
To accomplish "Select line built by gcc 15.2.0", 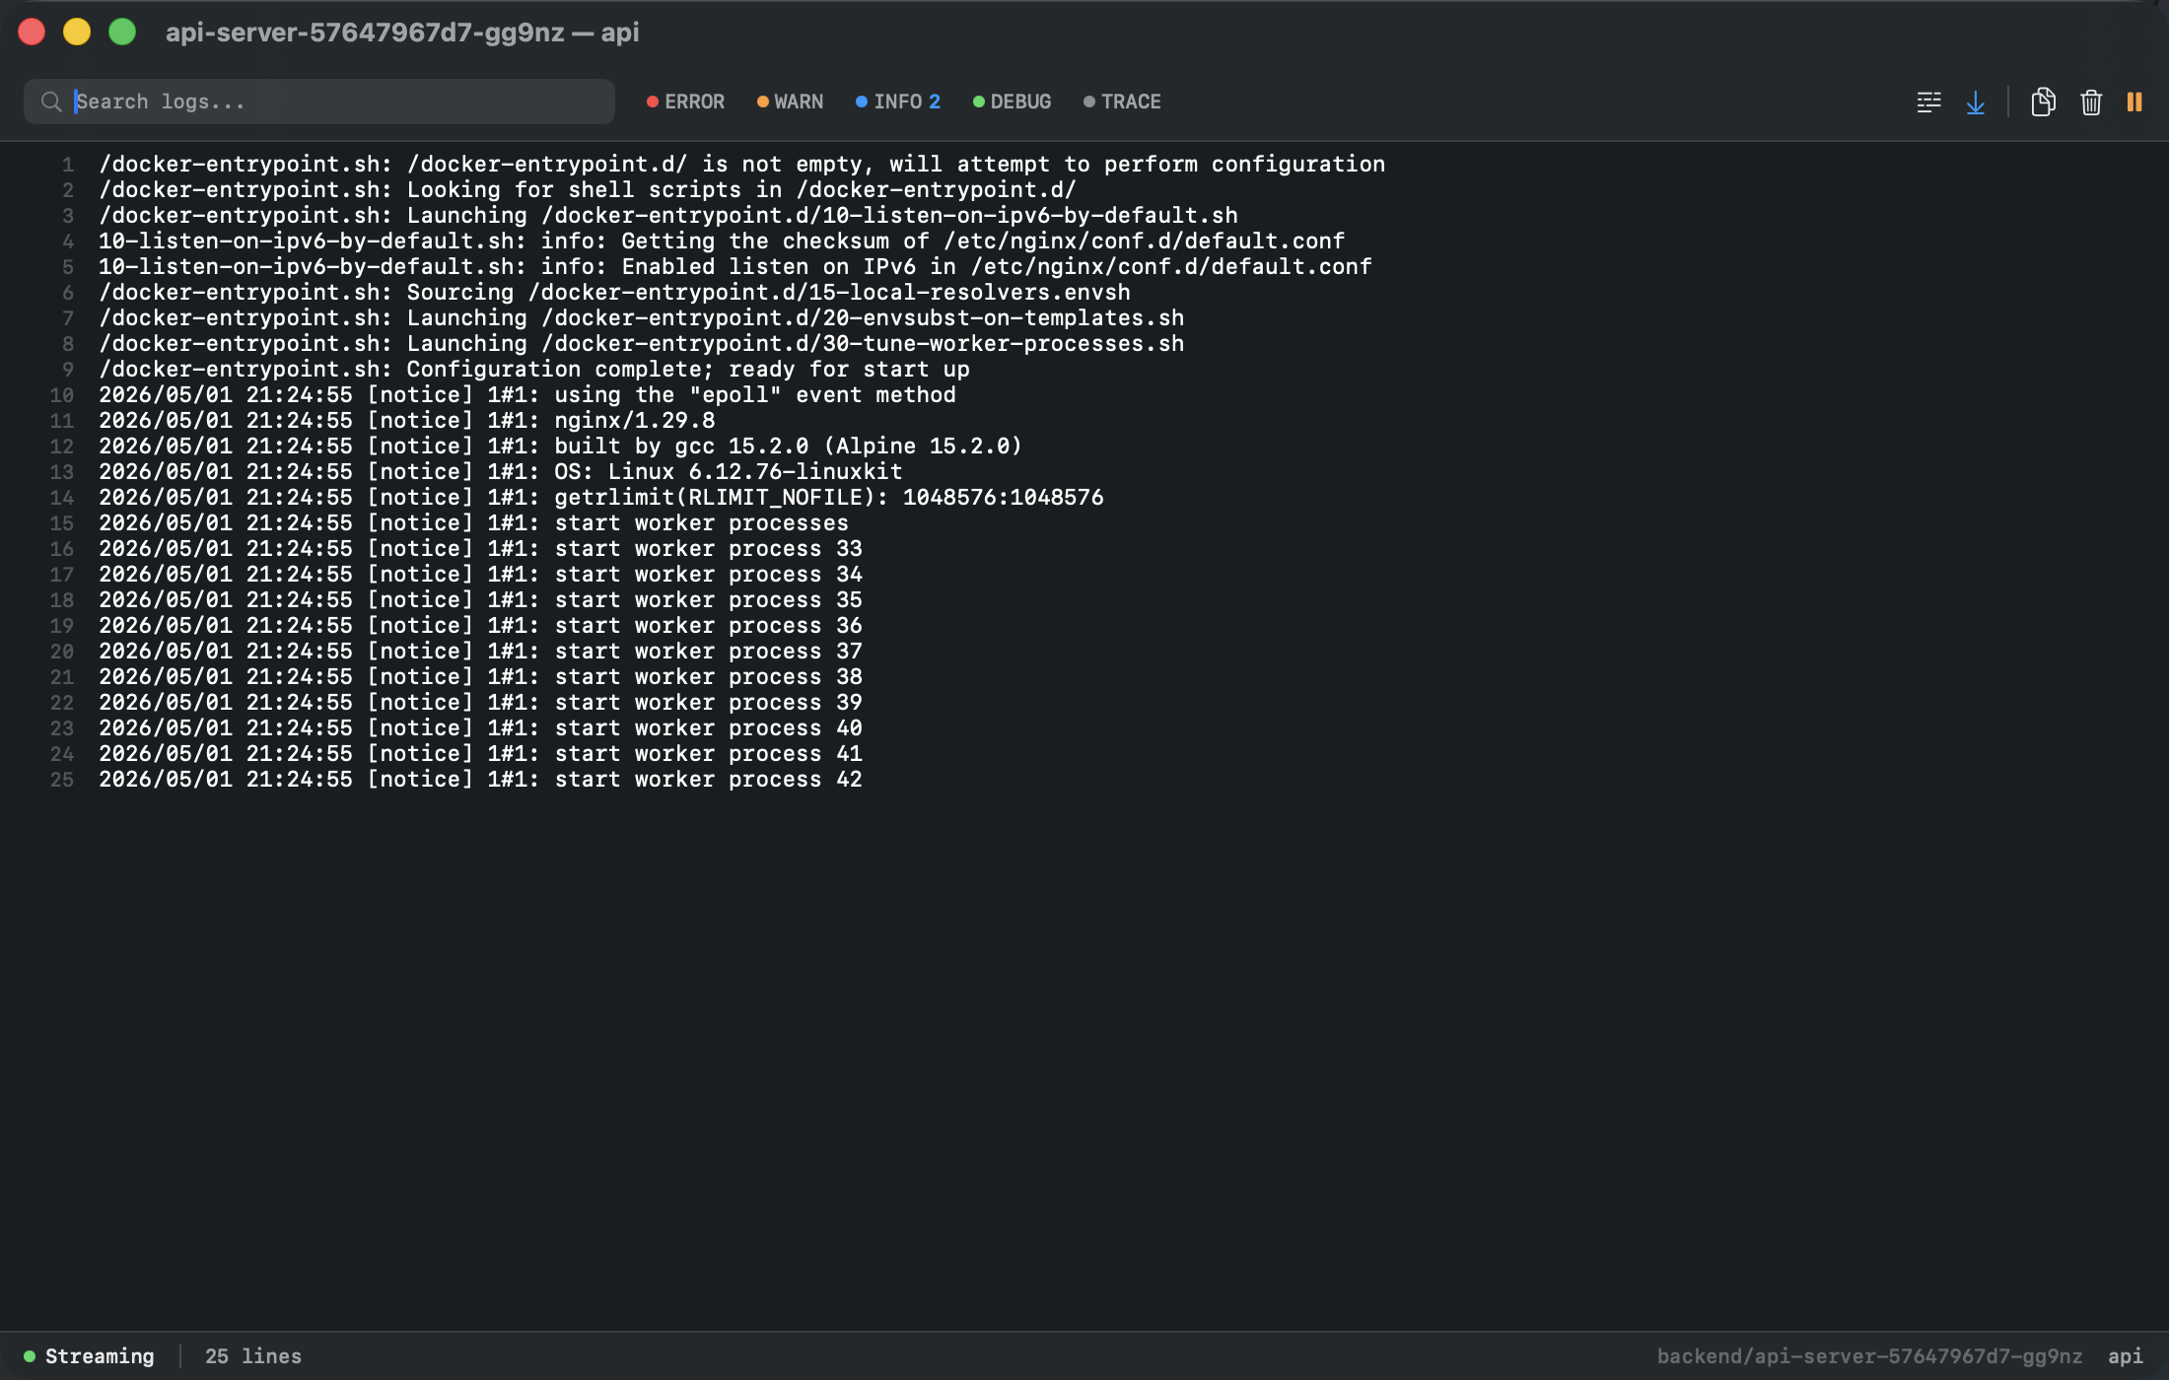I will tap(560, 446).
